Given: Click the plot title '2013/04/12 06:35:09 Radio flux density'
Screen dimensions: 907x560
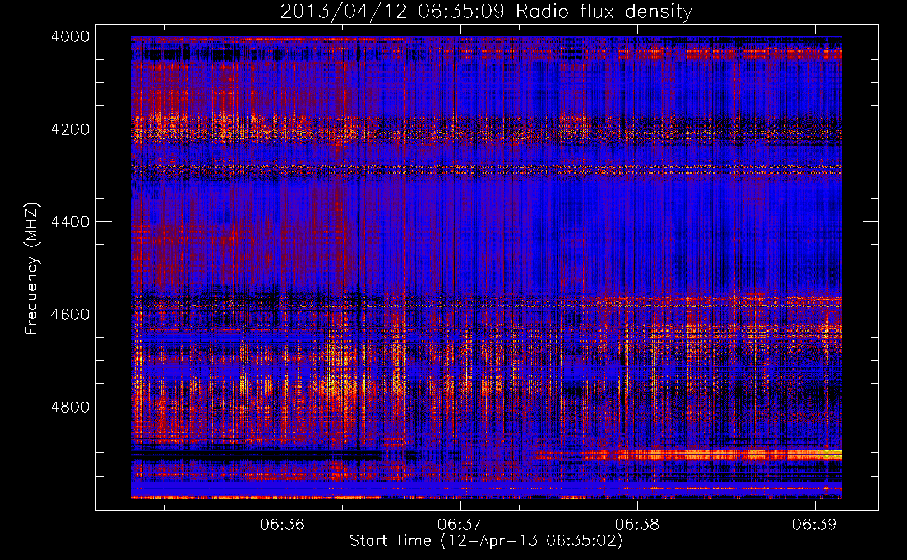Looking at the screenshot, I should coord(487,12).
